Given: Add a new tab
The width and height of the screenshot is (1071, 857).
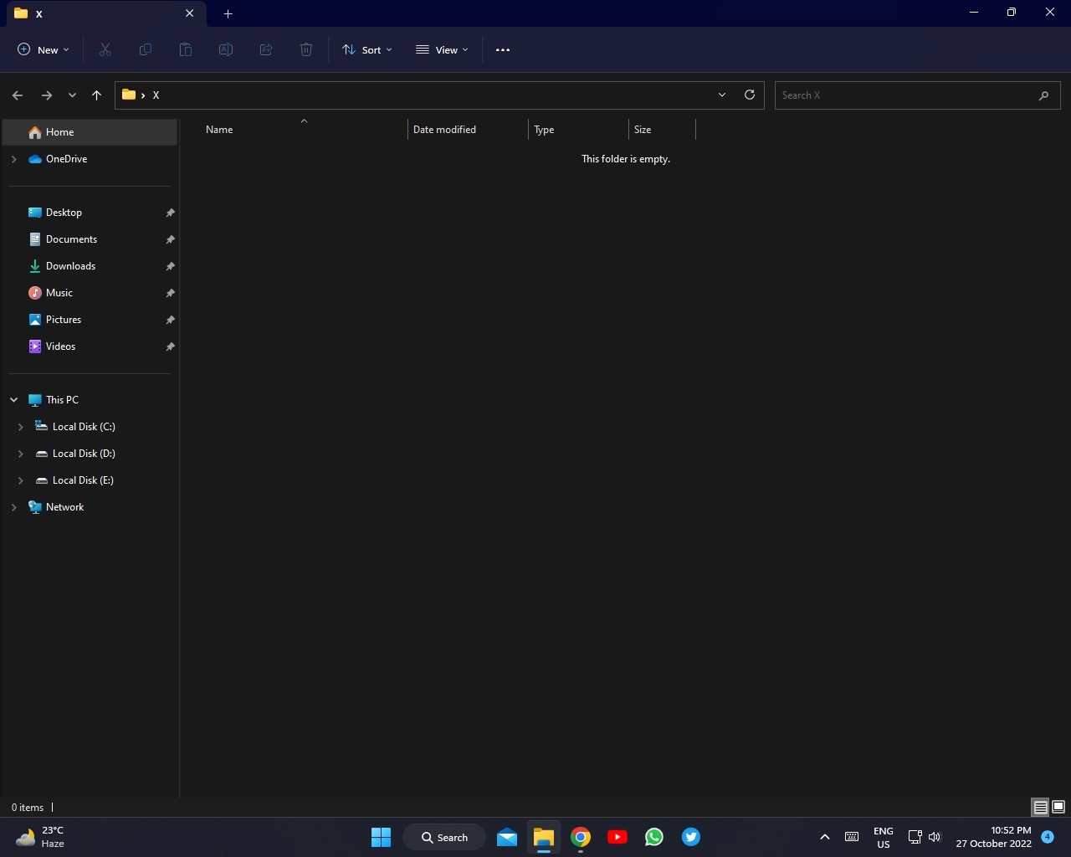Looking at the screenshot, I should coord(228,13).
